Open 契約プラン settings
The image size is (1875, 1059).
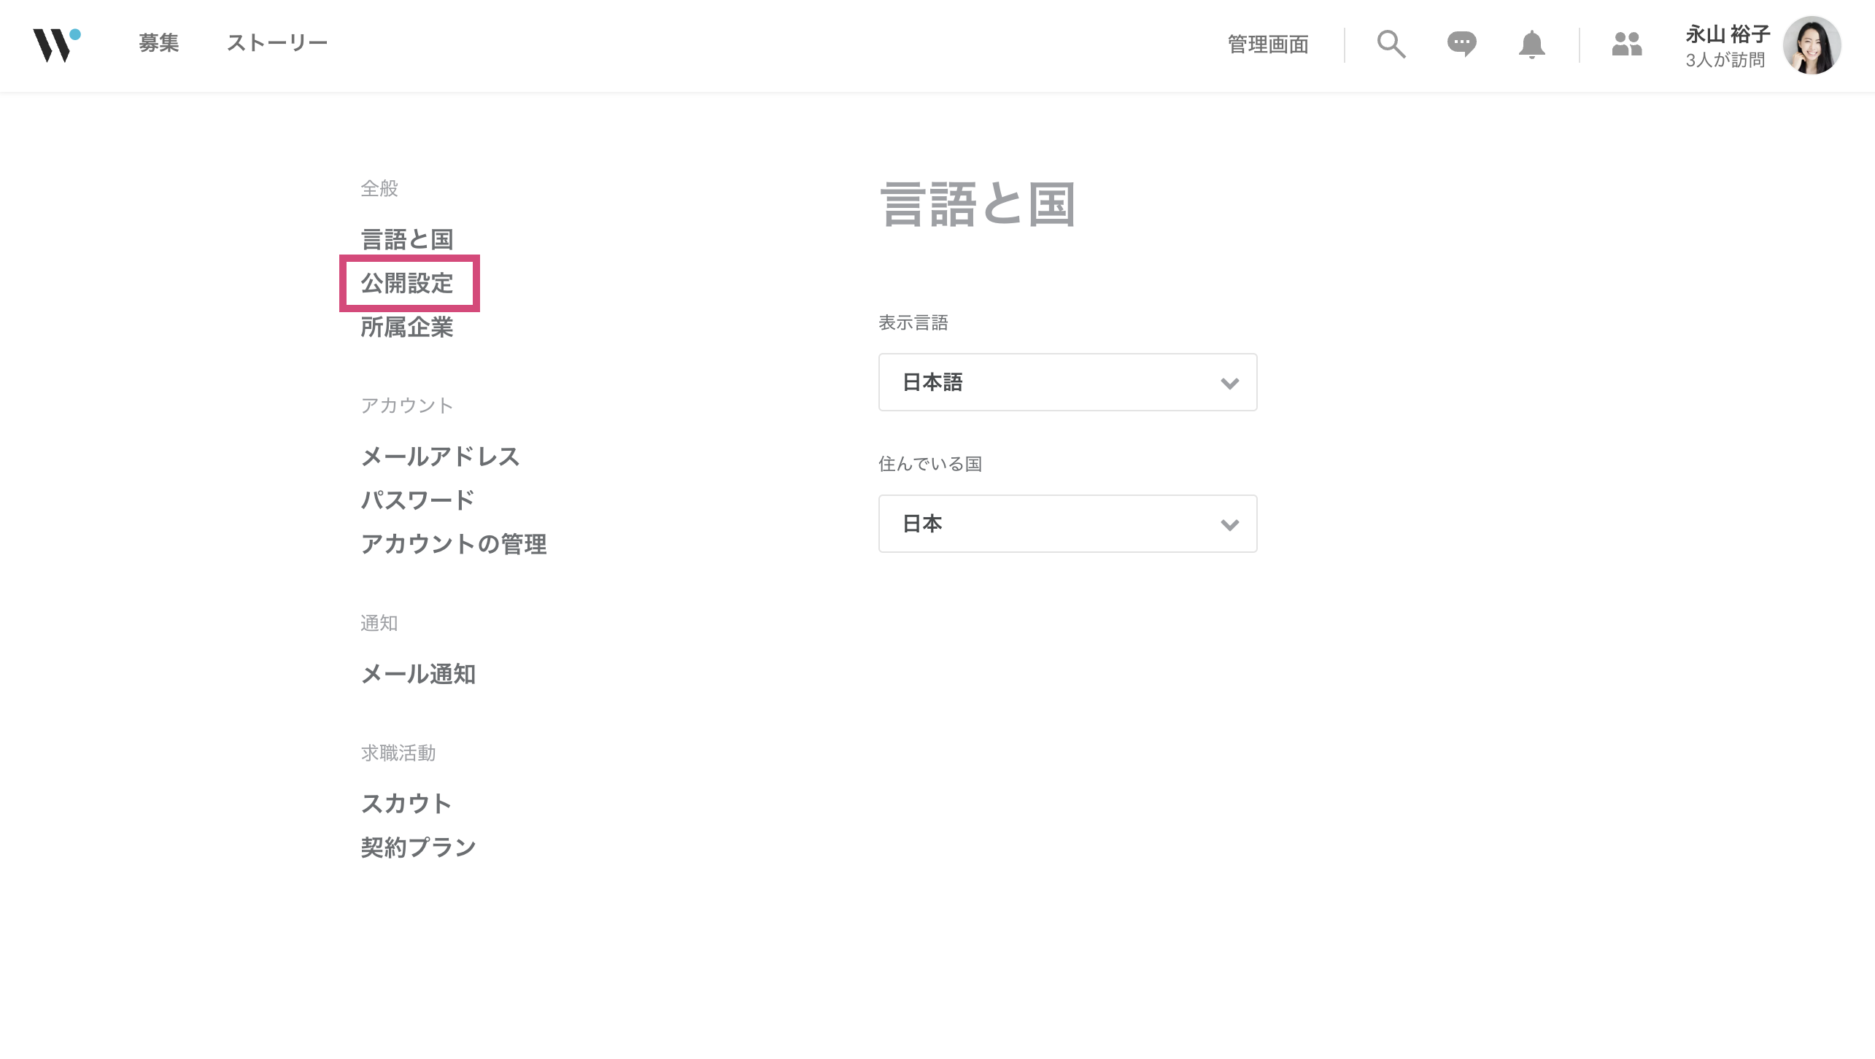pos(417,847)
